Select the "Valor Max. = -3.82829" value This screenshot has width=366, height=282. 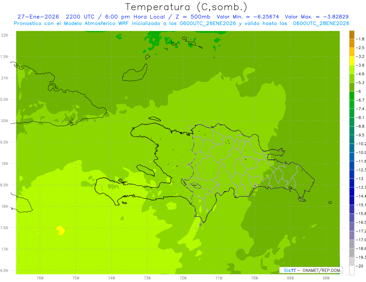tap(317, 17)
